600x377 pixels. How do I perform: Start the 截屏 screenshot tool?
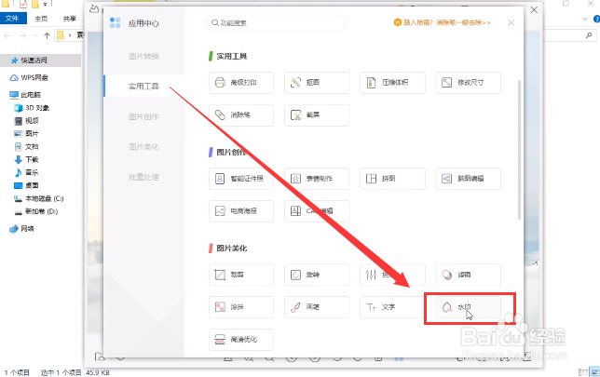pyautogui.click(x=317, y=115)
